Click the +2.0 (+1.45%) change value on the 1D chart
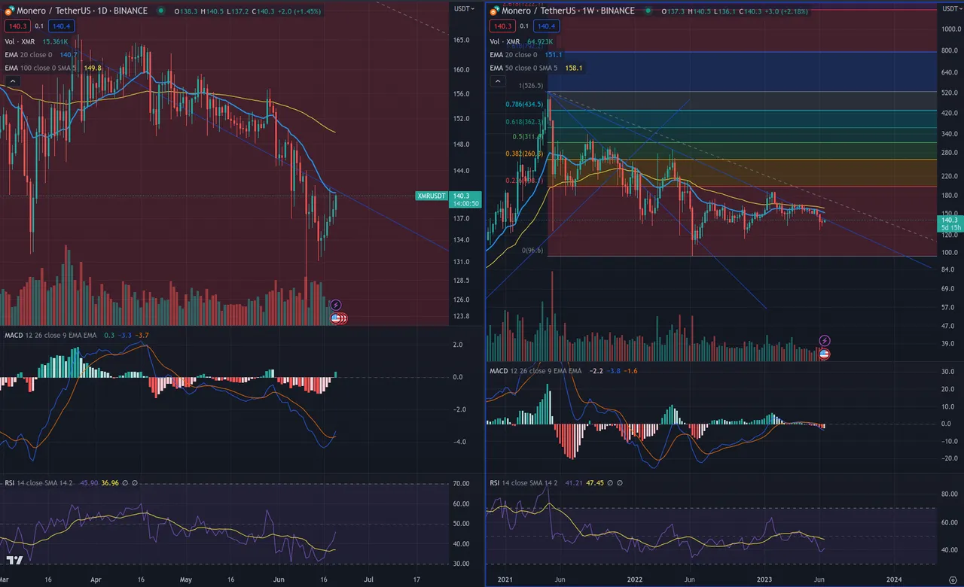The width and height of the screenshot is (964, 587). tap(300, 11)
